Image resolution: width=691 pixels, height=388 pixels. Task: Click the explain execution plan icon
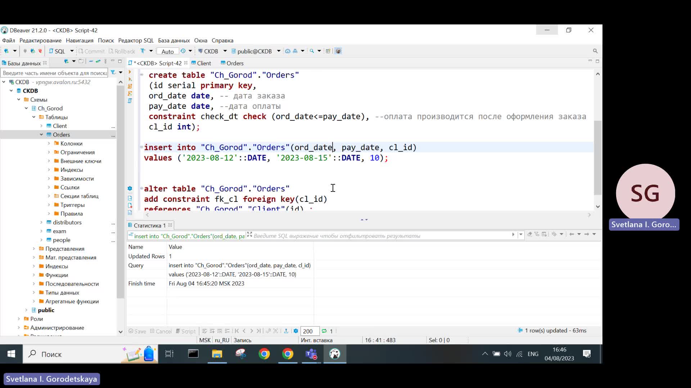point(130,101)
